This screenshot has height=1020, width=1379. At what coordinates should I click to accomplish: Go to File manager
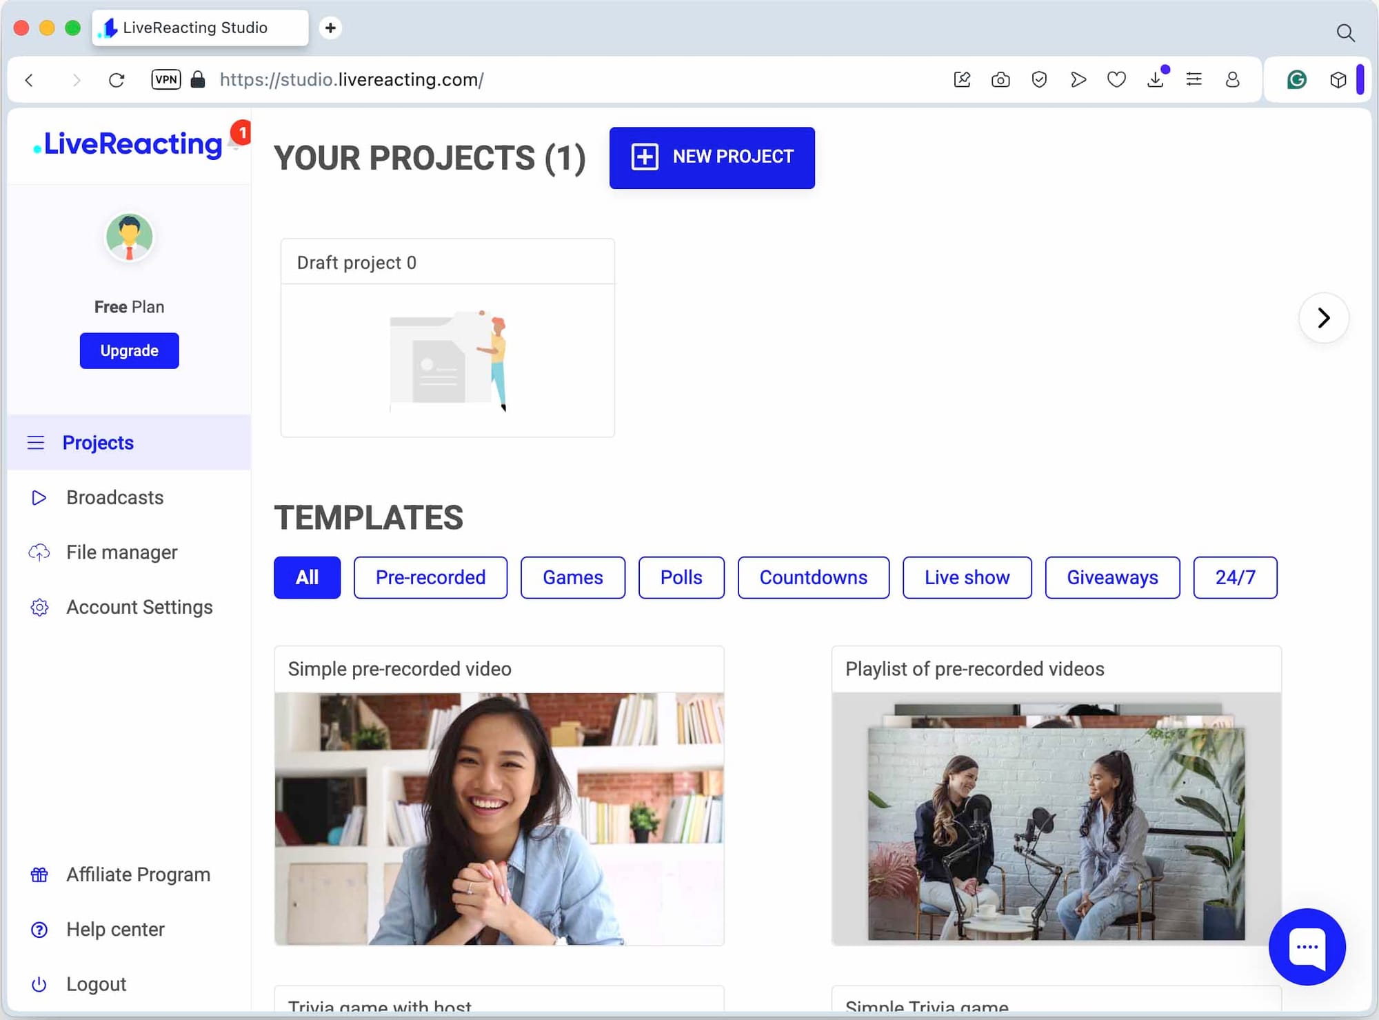point(121,552)
